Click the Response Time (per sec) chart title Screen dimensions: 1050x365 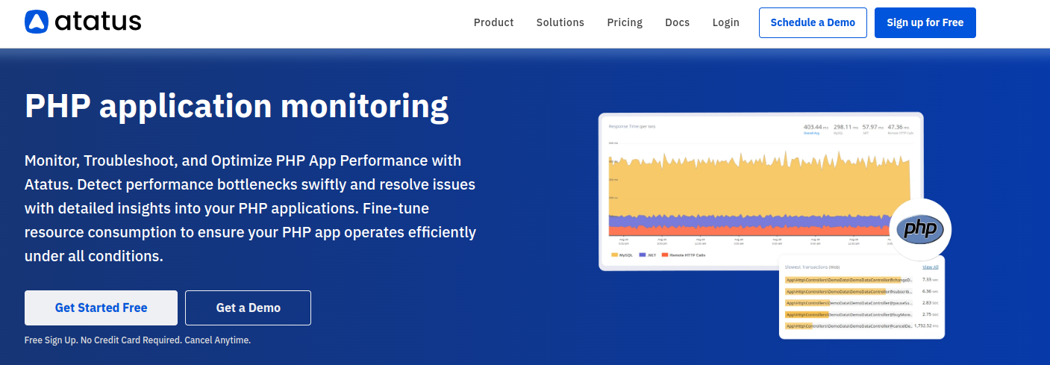point(632,126)
